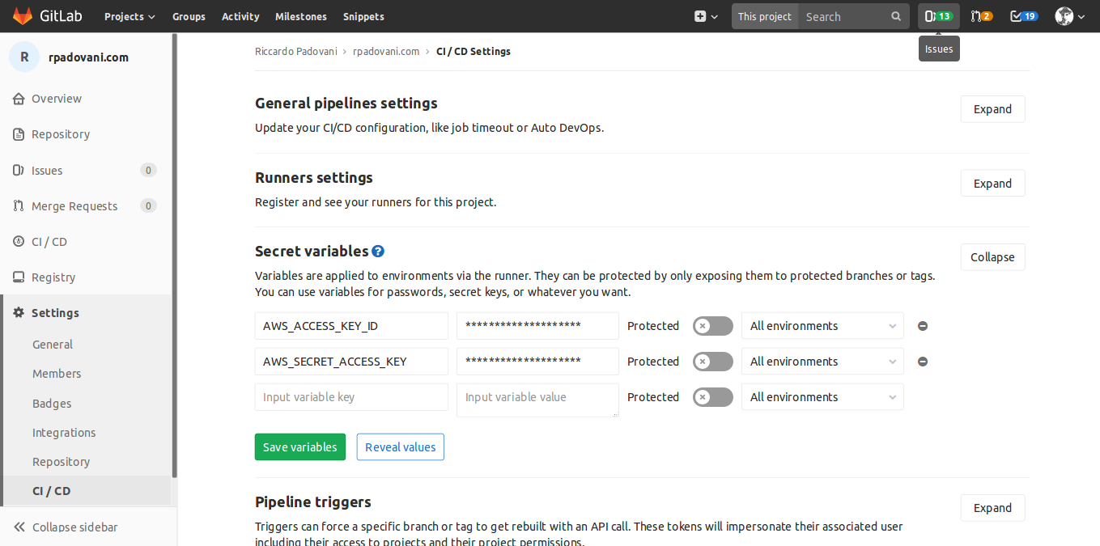Enable Protected switch for the new variable row
This screenshot has height=546, width=1100.
[x=712, y=397]
